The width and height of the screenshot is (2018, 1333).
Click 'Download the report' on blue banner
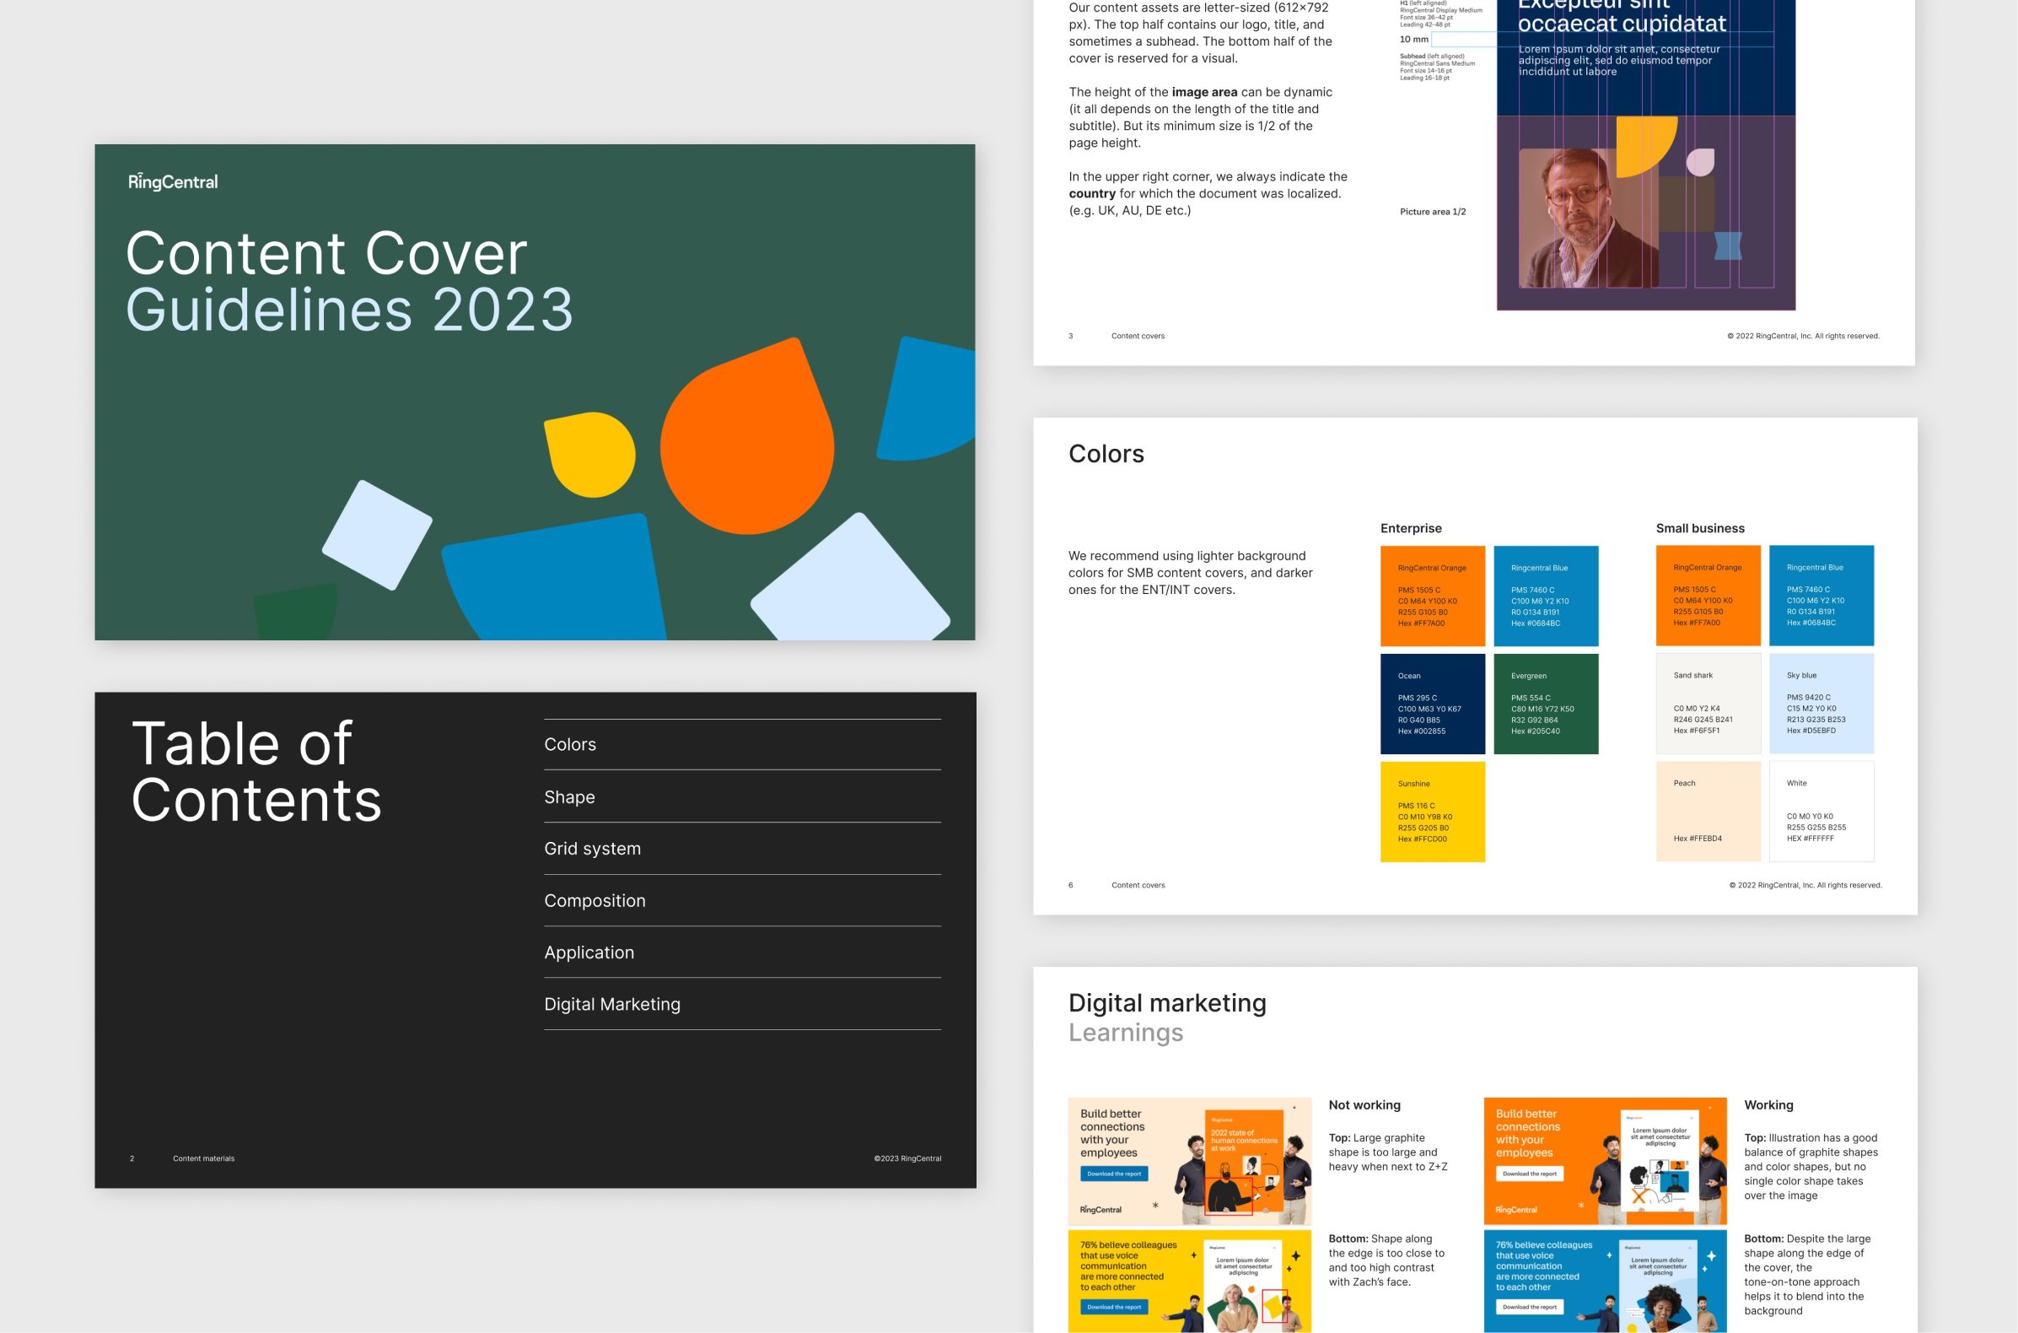tap(1530, 1308)
